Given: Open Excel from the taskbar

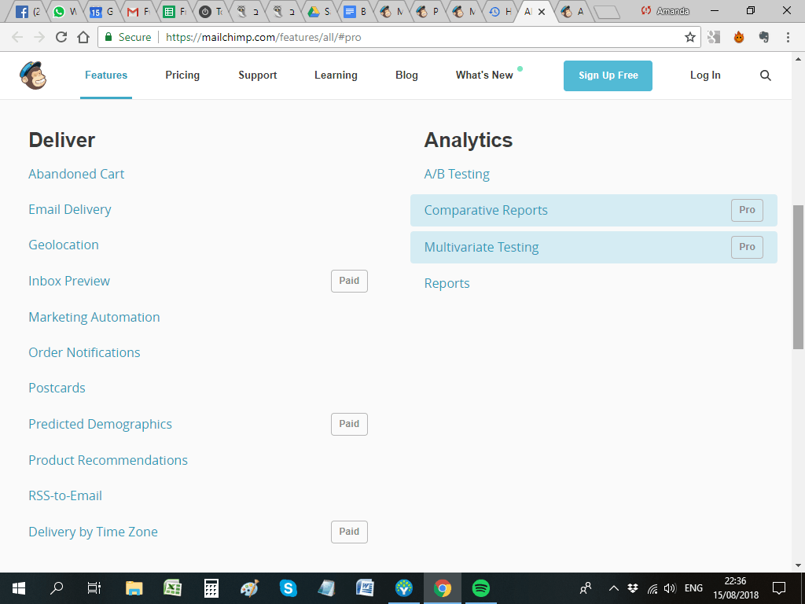Looking at the screenshot, I should (172, 588).
